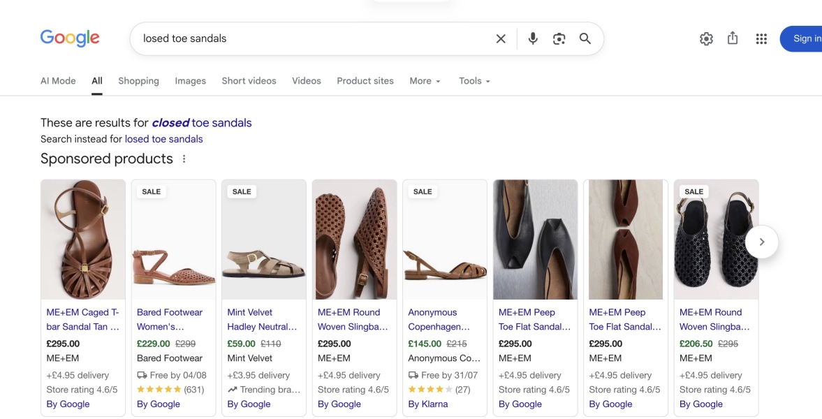Click By Klarna under Anonymous Copenhagen

pos(428,404)
